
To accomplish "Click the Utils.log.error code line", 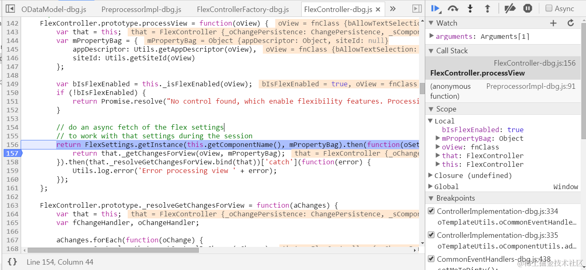I will pos(174,171).
